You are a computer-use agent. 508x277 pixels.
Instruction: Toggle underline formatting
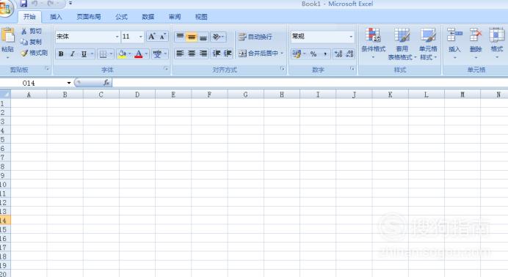coord(84,54)
